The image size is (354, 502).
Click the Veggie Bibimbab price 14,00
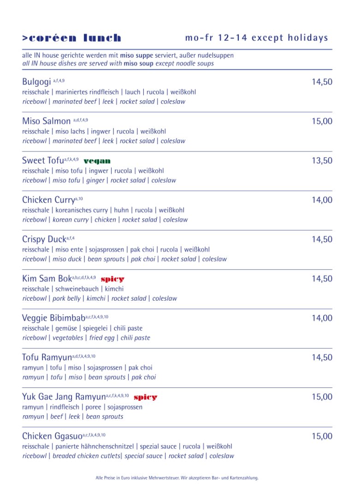[322, 318]
